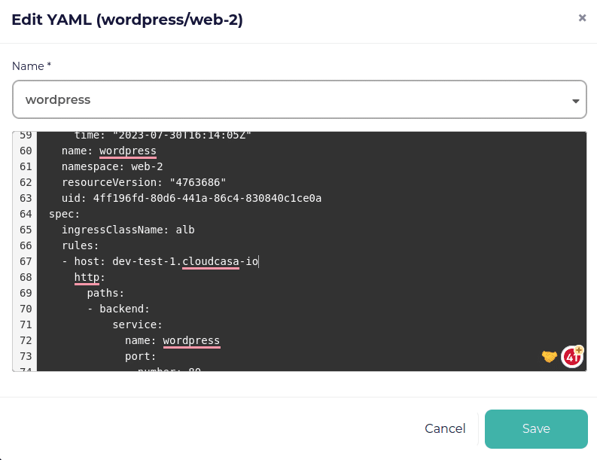Click the 'paths:' line
This screenshot has width=597, height=460.
pyautogui.click(x=105, y=293)
